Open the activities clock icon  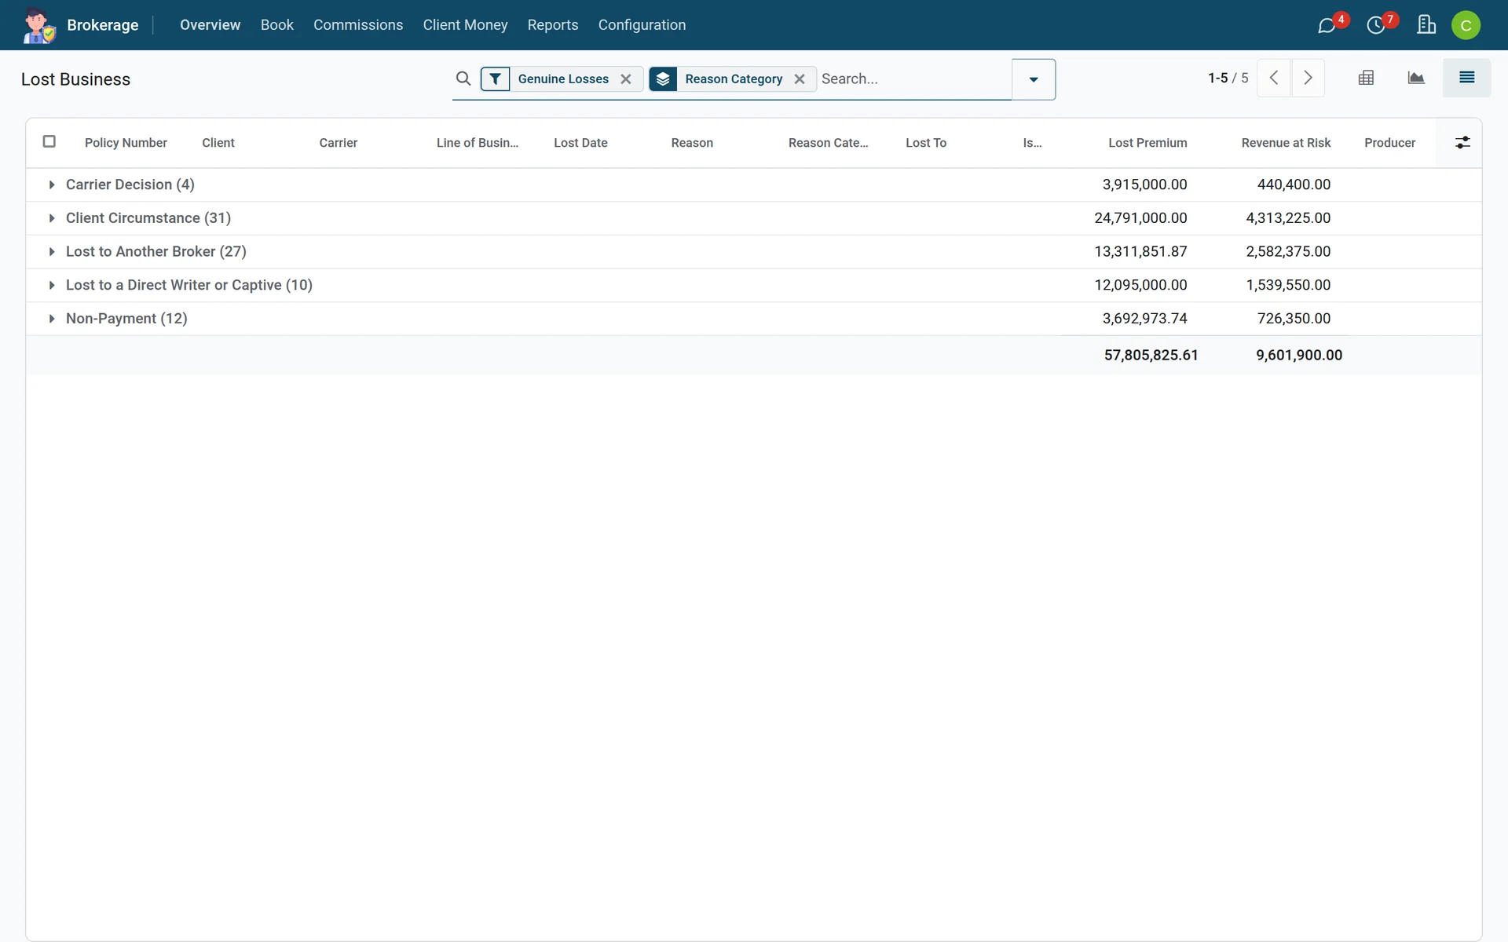[1376, 26]
